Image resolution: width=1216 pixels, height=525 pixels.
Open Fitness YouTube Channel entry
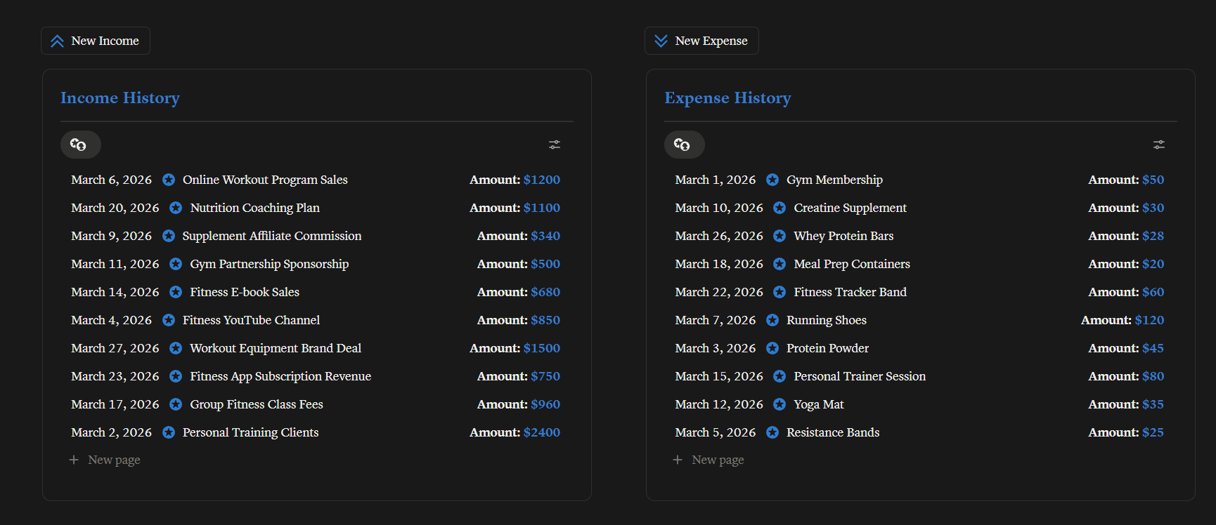[x=251, y=320]
